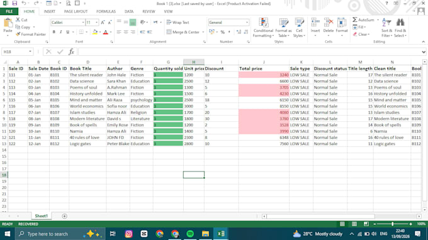Switch to Page Layout view in status bar

point(354,224)
